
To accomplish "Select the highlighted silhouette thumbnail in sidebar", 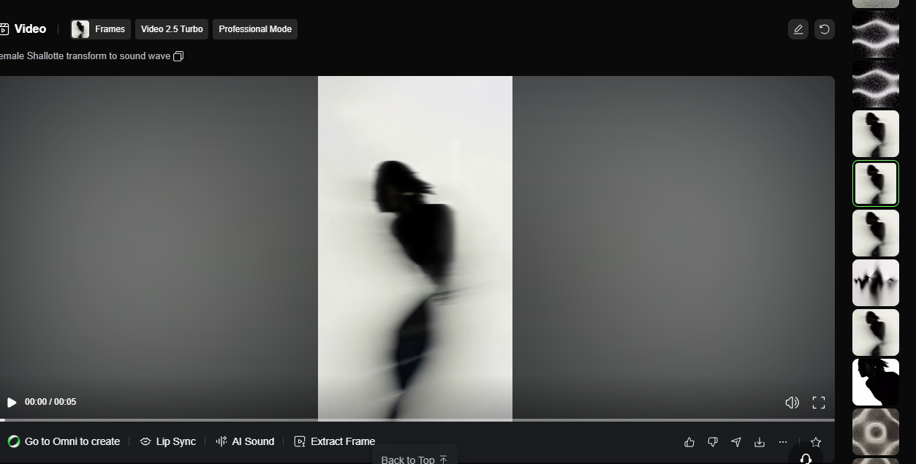I will [875, 183].
